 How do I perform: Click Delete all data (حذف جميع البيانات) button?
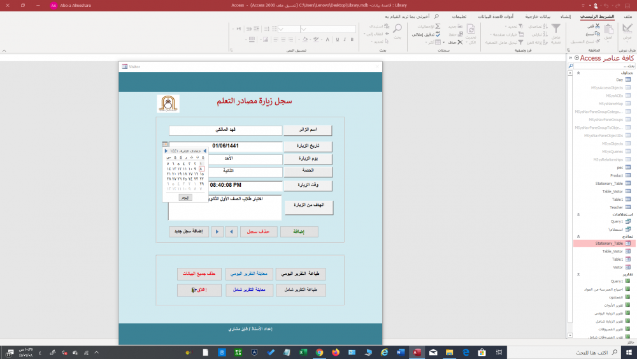point(199,274)
